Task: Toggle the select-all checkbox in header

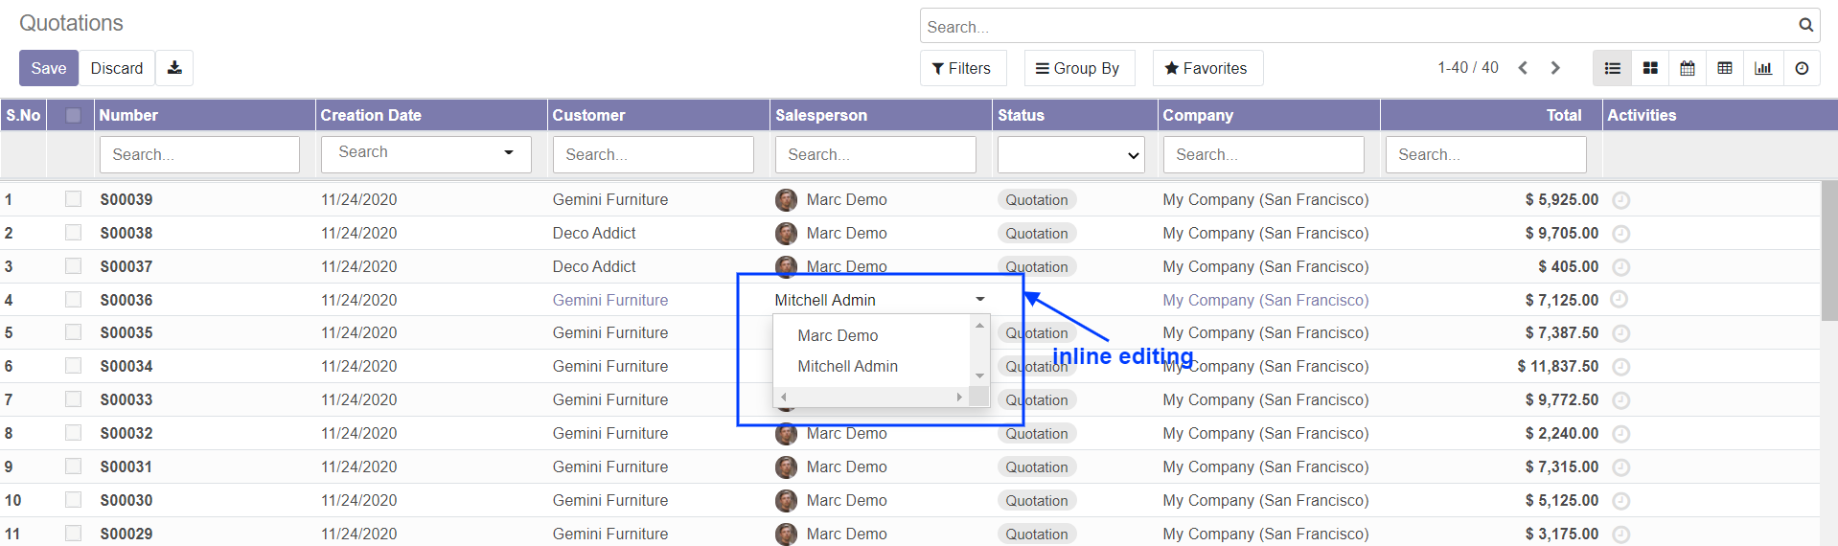Action: point(73,115)
